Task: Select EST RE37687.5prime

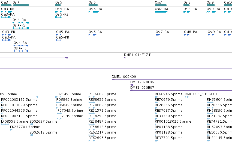Action: click(x=156, y=113)
